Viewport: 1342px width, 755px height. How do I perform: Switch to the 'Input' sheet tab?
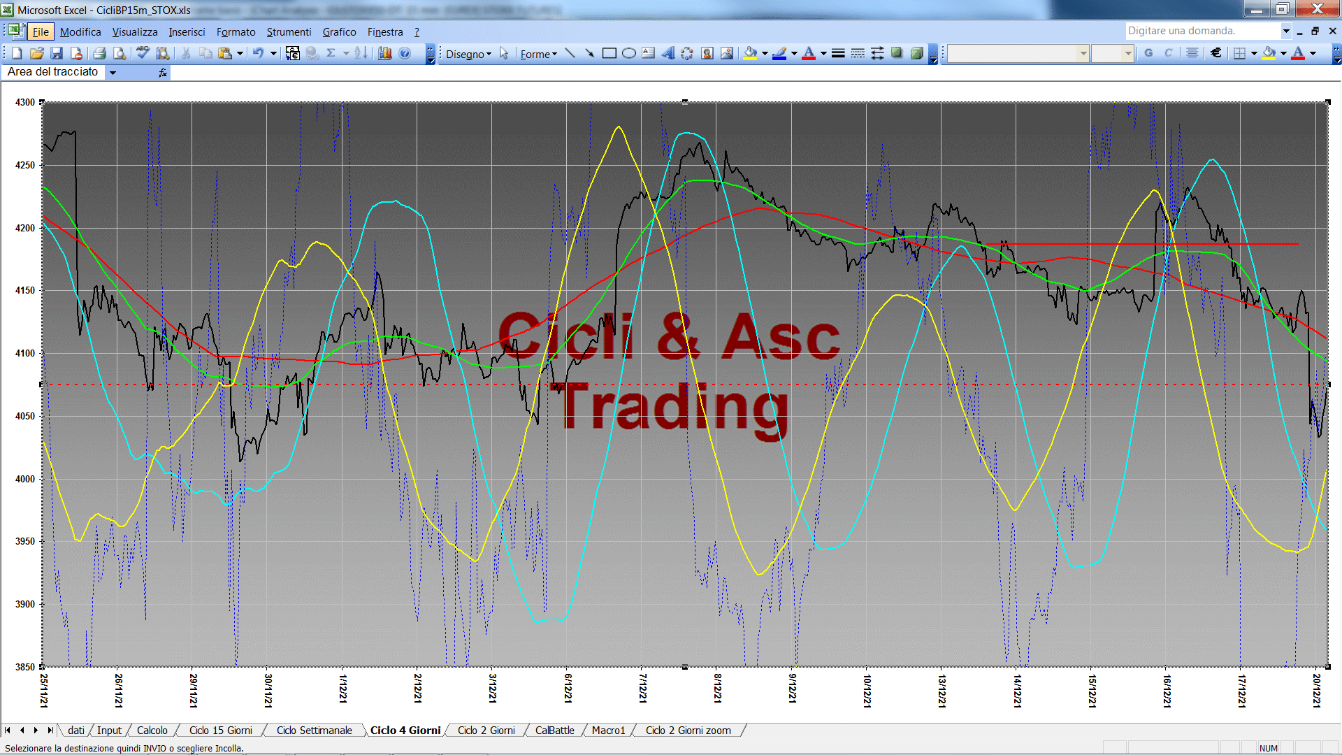tap(109, 730)
